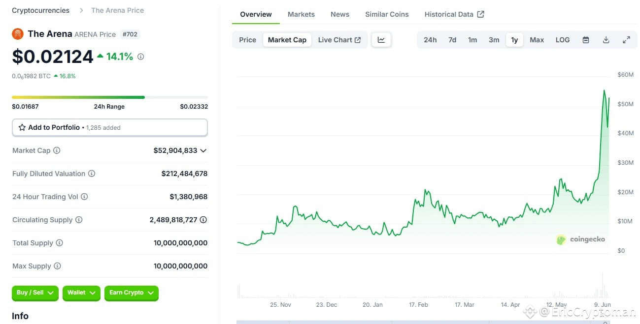Screen dimensions: 640x324
Task: Click Fully Diluted Valuation info icon
Action: point(92,174)
